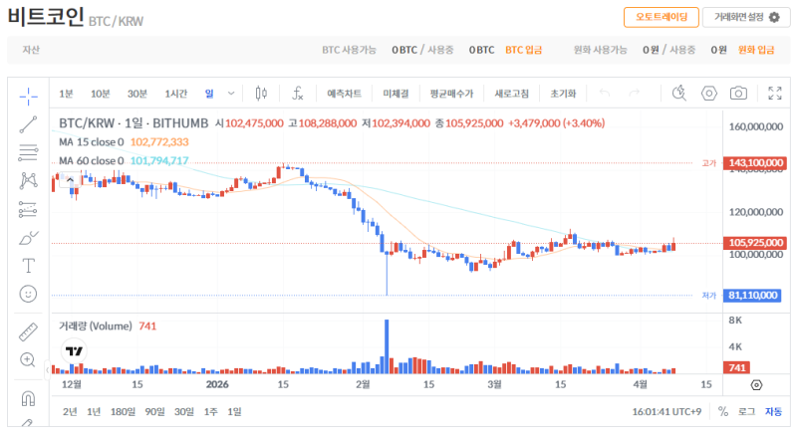Switch to 10분 interval
This screenshot has height=434, width=797.
(x=101, y=94)
